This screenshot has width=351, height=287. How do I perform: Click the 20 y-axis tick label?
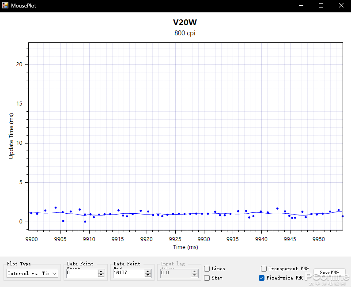(x=19, y=64)
